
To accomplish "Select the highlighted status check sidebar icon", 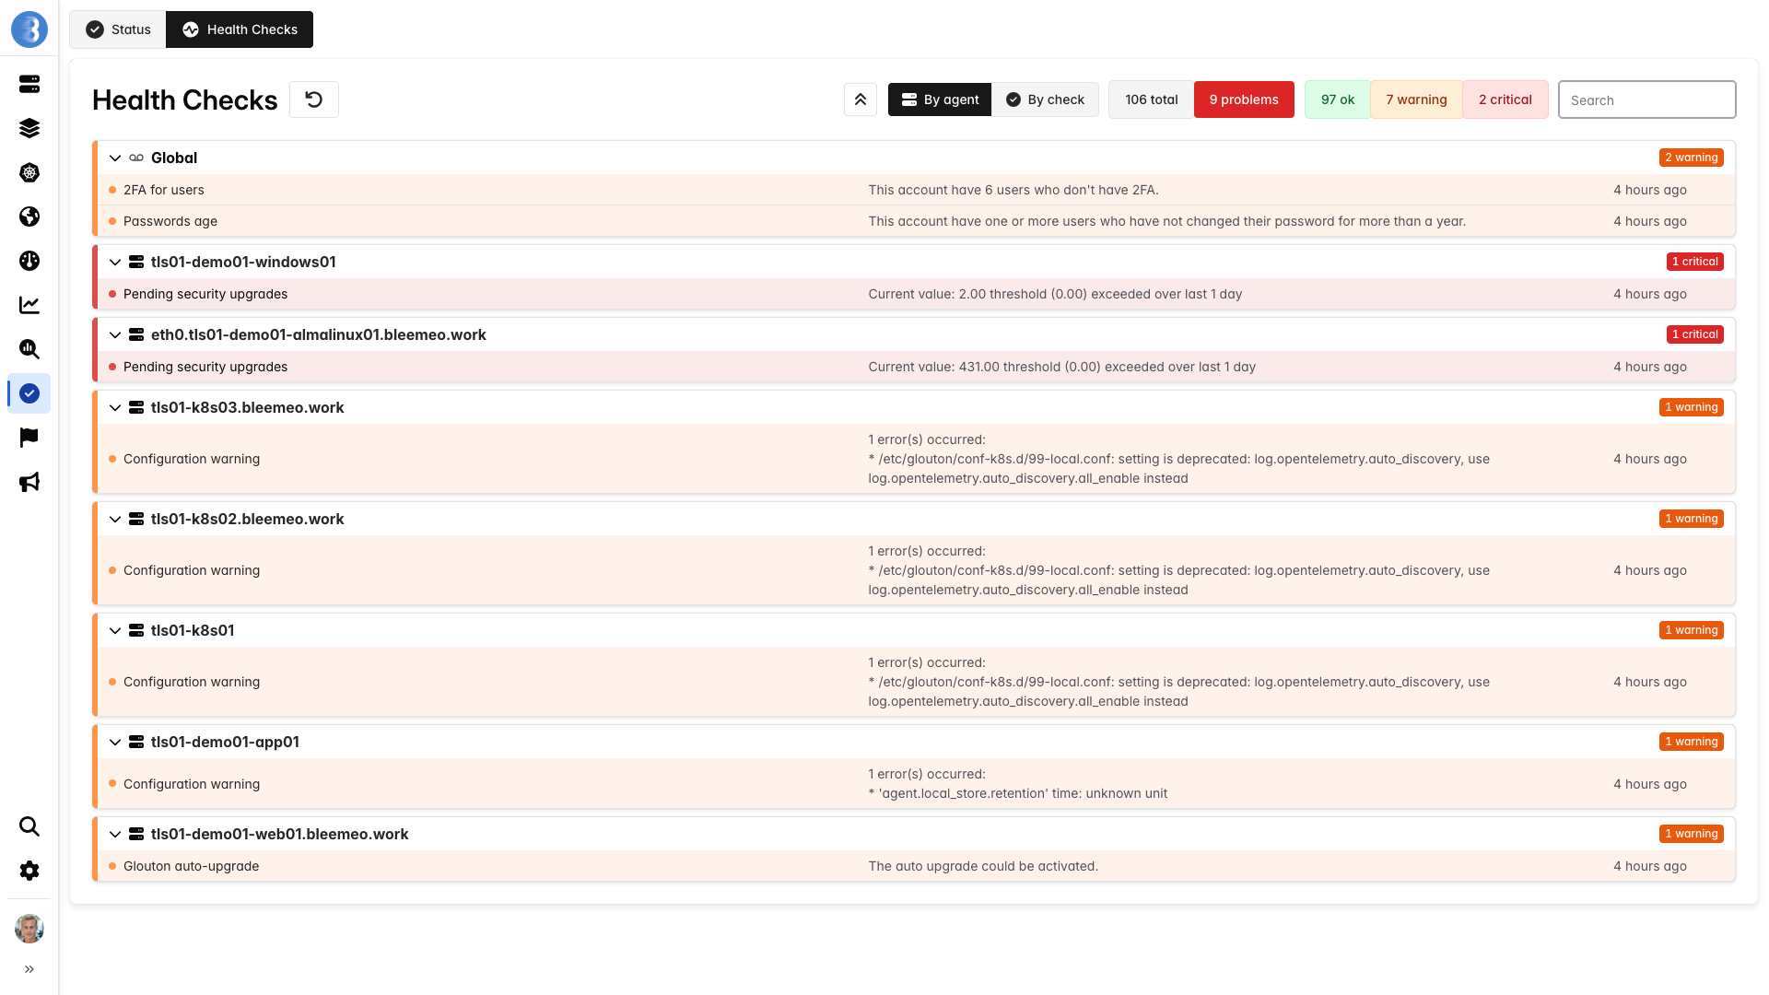I will (x=29, y=393).
